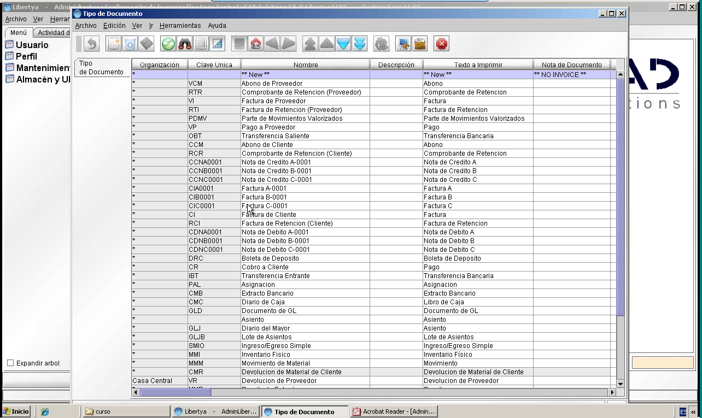This screenshot has height=418, width=702.
Task: Click the grey History records icon
Action: [239, 44]
